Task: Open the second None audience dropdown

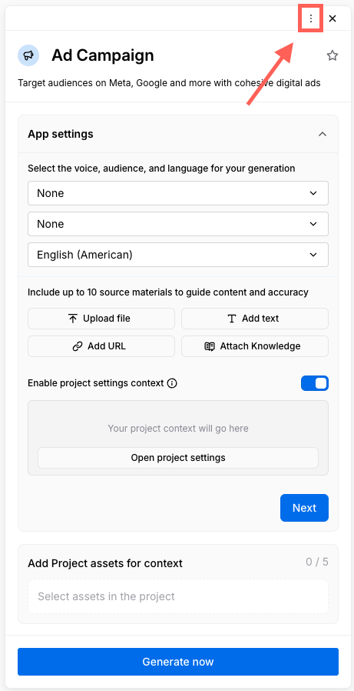Action: pos(177,224)
